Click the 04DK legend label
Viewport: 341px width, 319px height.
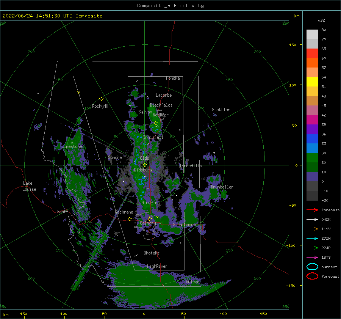tap(326, 219)
